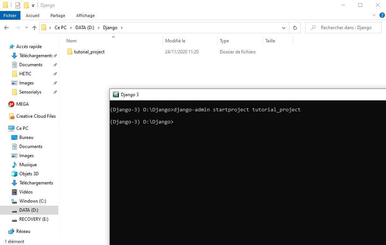The height and width of the screenshot is (245, 386).
Task: Go back with the left arrow button
Action: pos(7,28)
